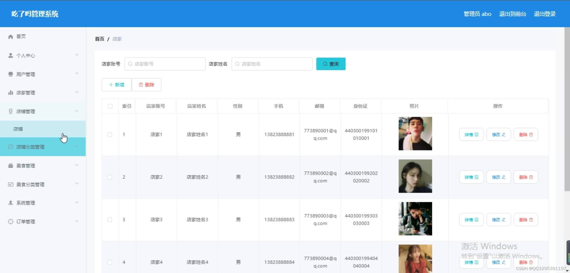Click the 删除 batch delete button above table
The image size is (570, 273).
tap(147, 85)
